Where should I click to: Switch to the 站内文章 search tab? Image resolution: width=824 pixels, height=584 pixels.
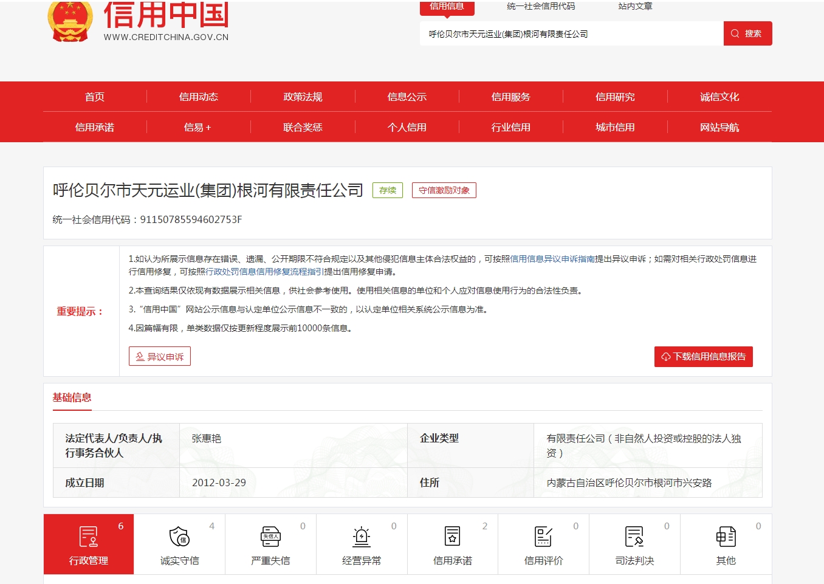click(635, 6)
